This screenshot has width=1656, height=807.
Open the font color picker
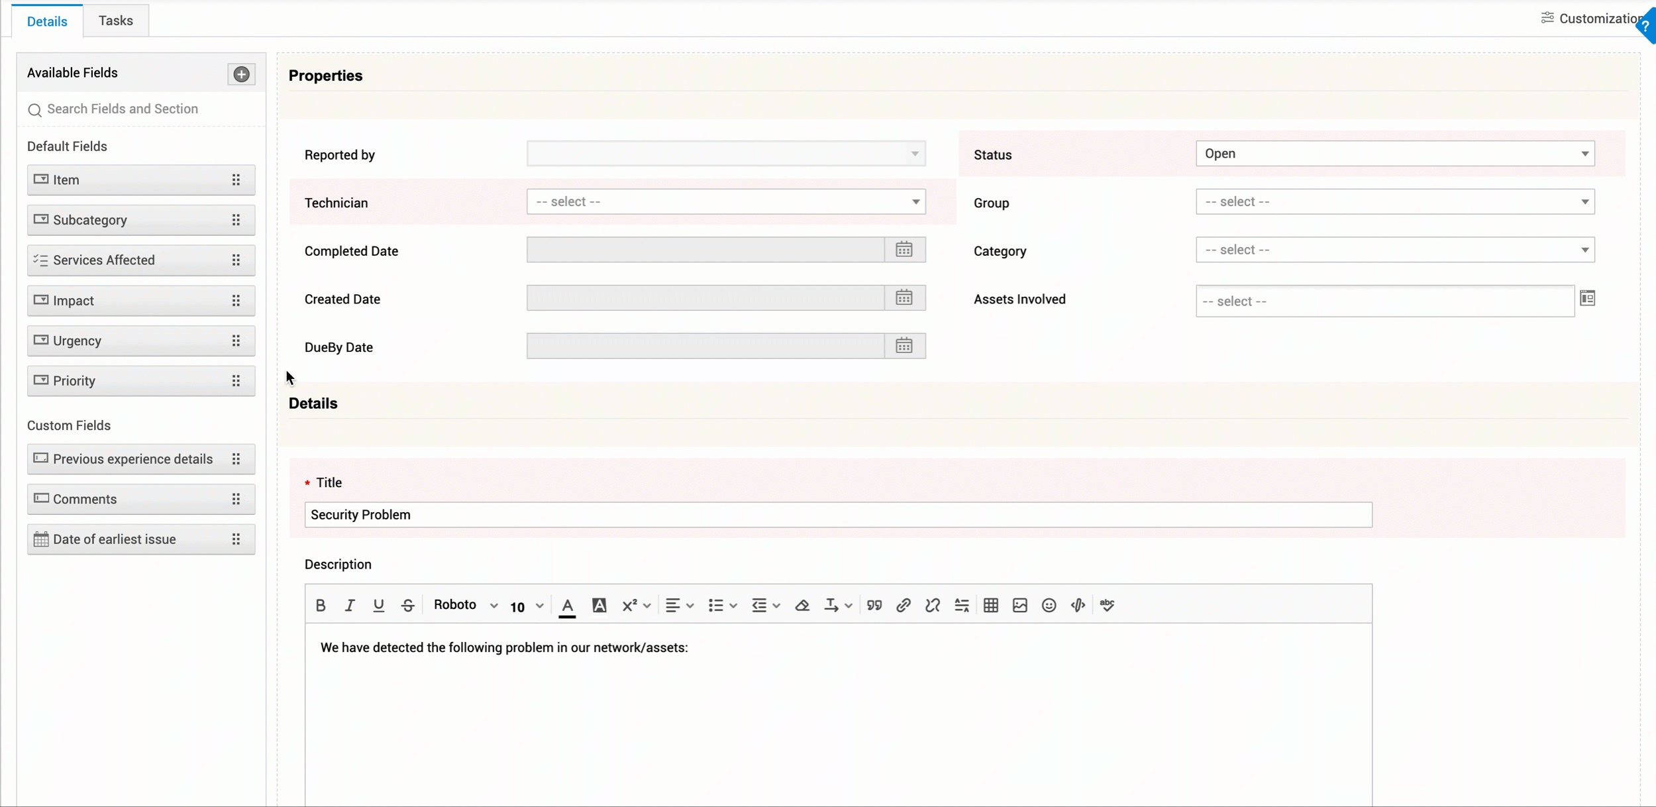click(x=567, y=606)
